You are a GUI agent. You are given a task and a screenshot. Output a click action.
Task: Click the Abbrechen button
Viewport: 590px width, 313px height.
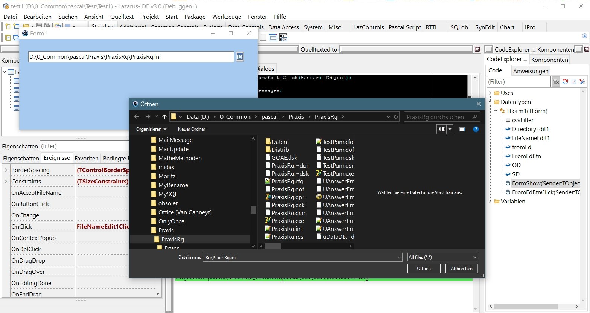pos(462,268)
